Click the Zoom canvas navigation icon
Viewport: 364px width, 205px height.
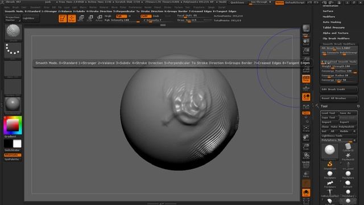click(x=306, y=51)
